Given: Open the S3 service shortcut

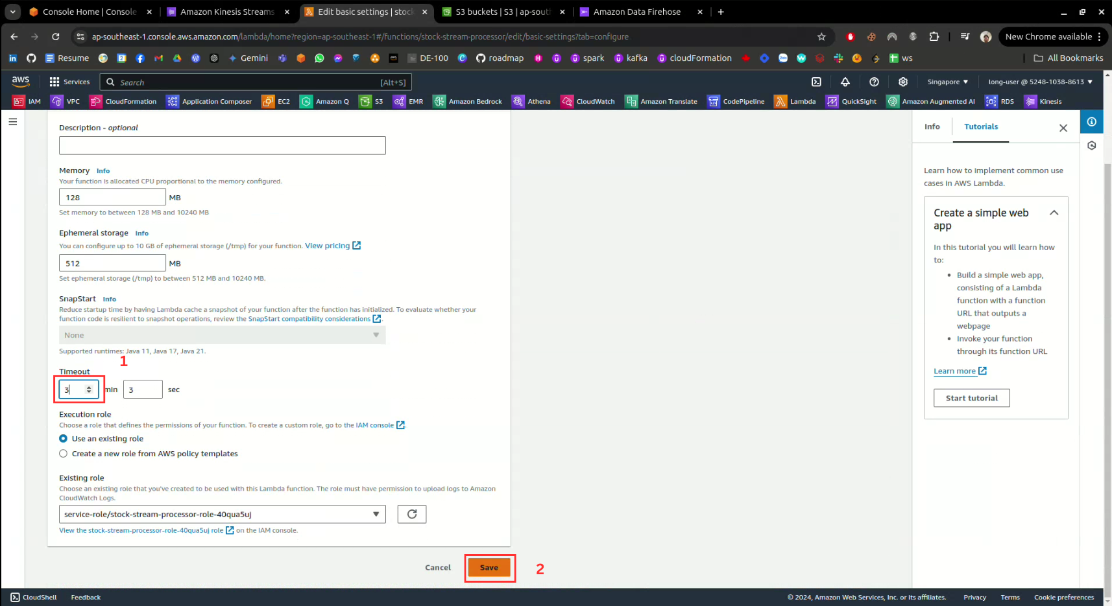Looking at the screenshot, I should 371,101.
